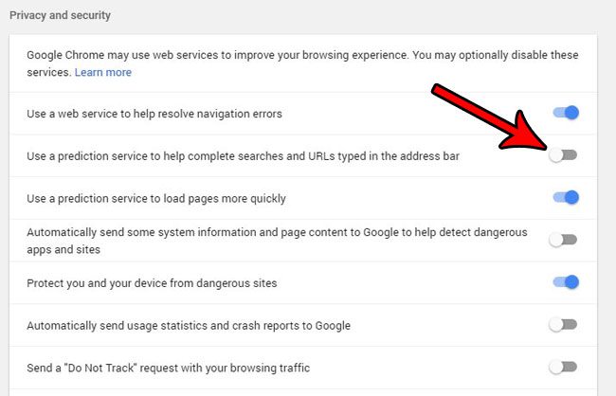Click text 'Use a prediction service to load pages more quickly'
The height and width of the screenshot is (396, 616).
click(156, 199)
